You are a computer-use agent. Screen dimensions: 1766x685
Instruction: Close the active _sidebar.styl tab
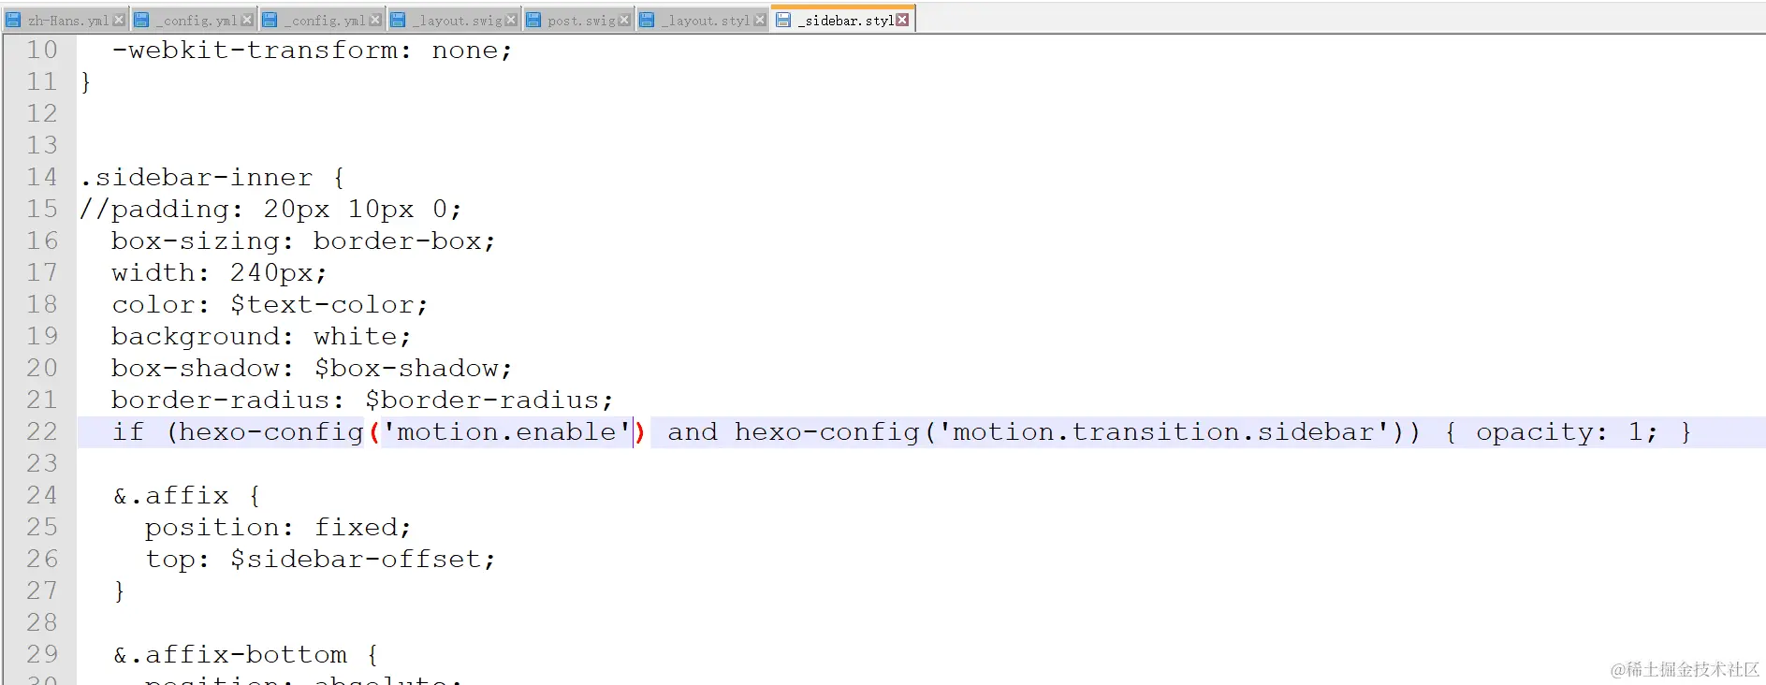click(902, 20)
